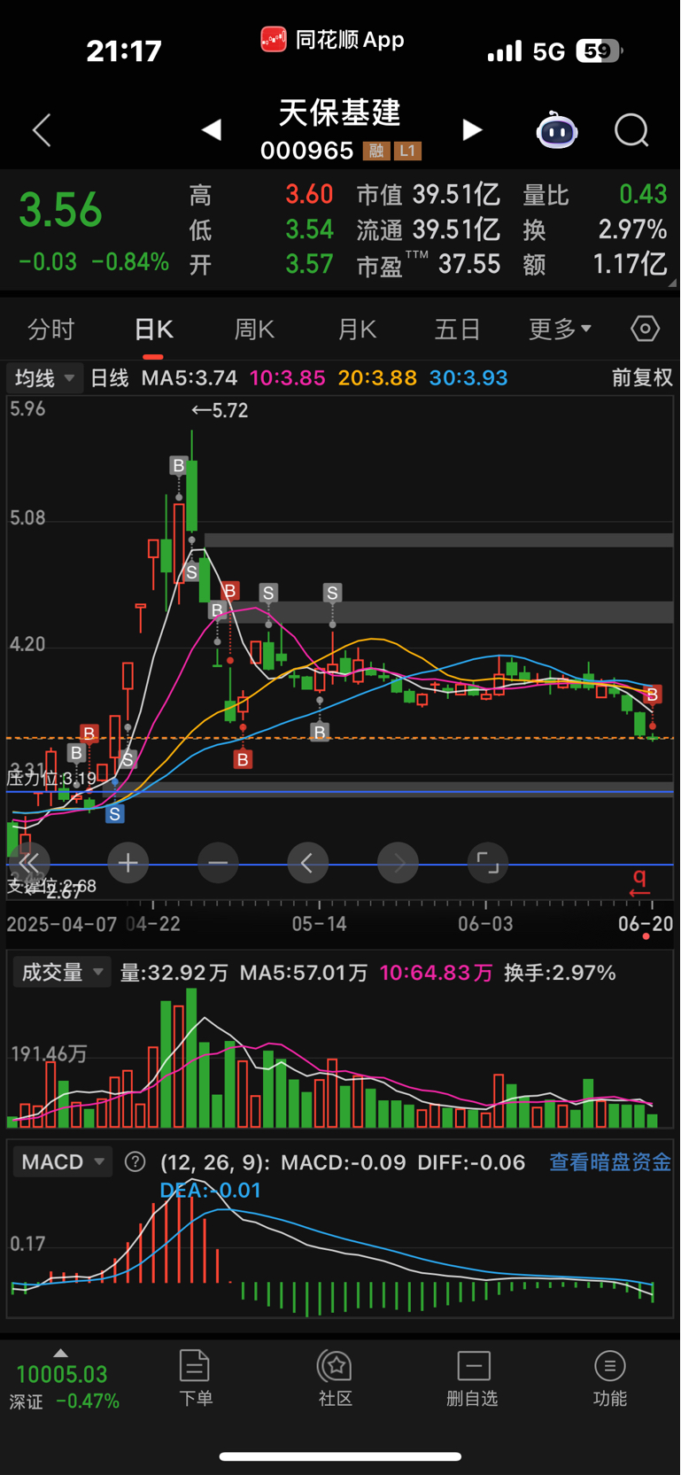This screenshot has width=681, height=1475.
Task: Tap 量:32.92万 volume value
Action: pos(174,973)
